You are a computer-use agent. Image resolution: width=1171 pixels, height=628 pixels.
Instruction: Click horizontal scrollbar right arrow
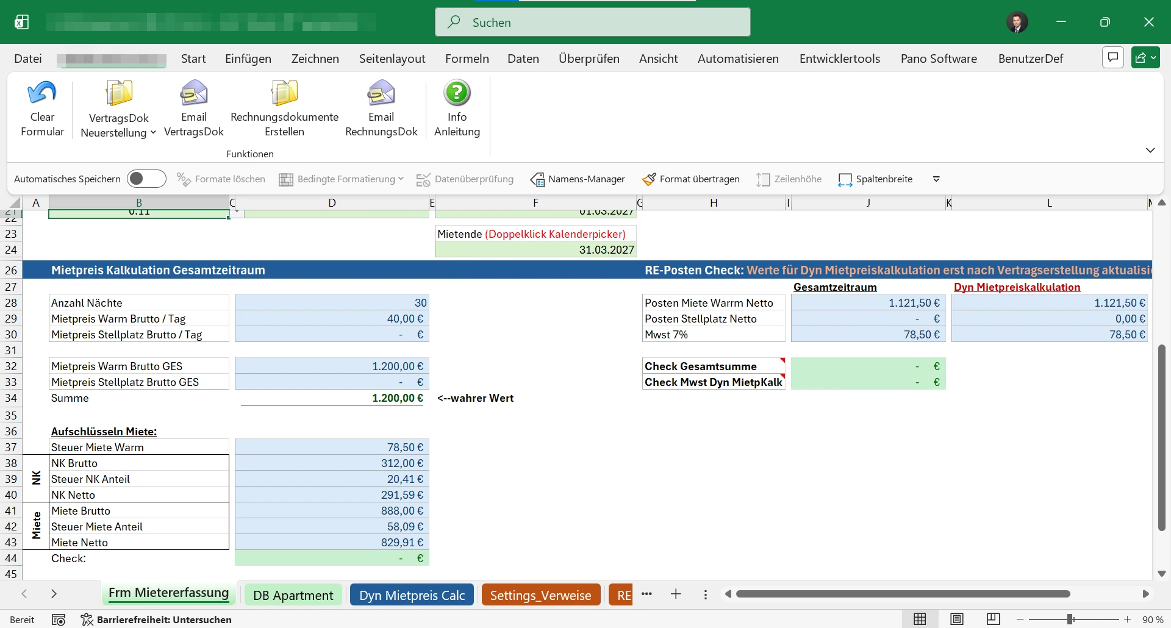1145,594
